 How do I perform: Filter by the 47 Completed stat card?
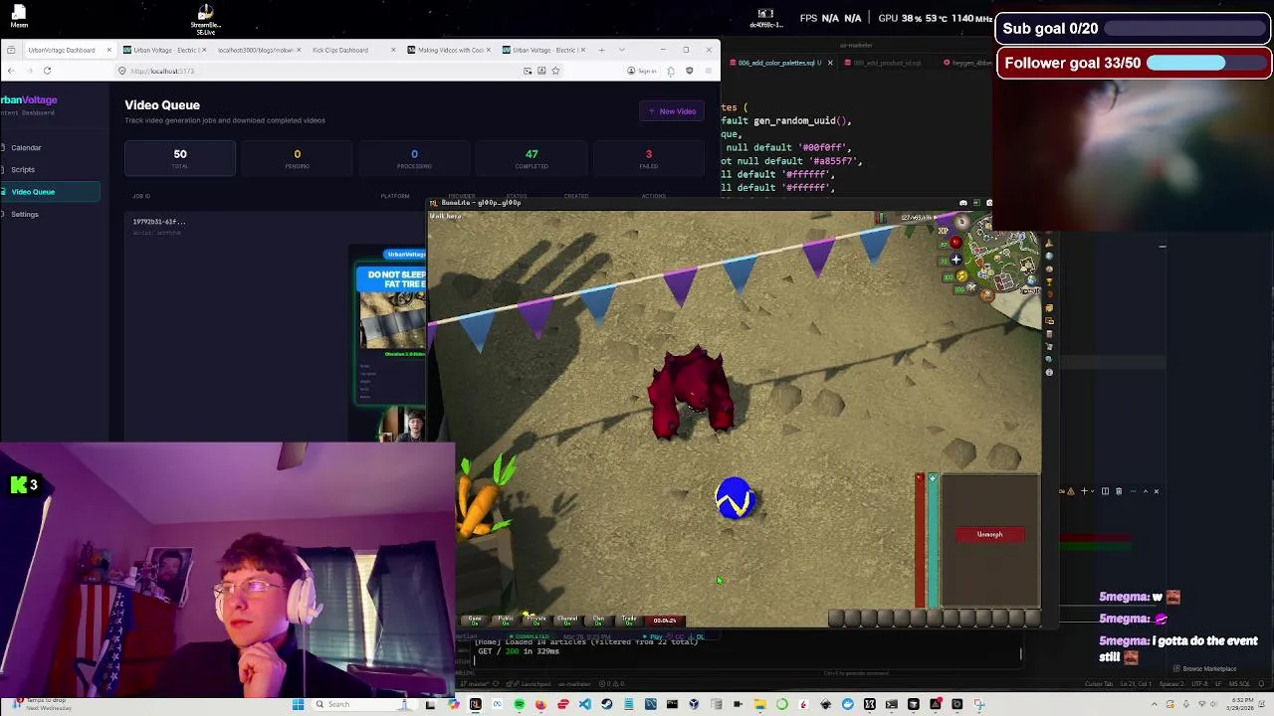[x=531, y=158]
